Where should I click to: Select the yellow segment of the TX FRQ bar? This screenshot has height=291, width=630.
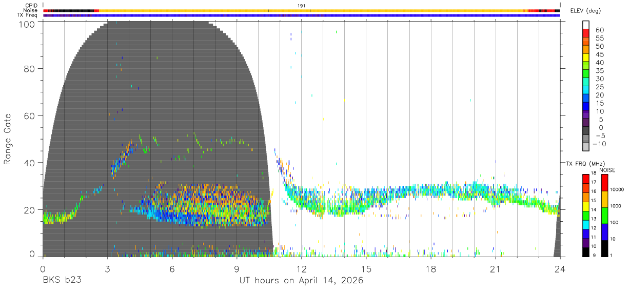(x=586, y=206)
